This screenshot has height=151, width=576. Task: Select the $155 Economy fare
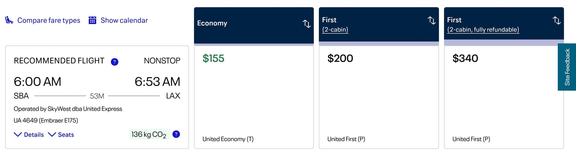tap(254, 97)
